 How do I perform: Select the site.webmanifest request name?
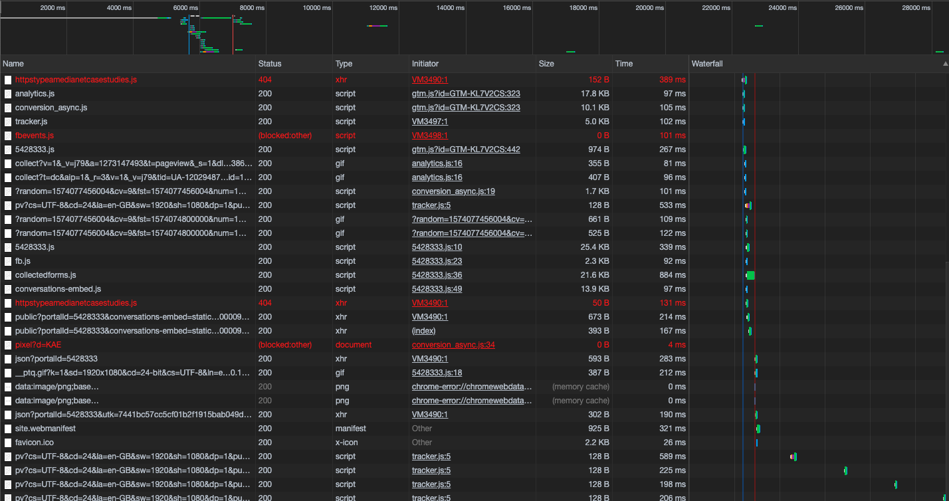[x=45, y=429]
